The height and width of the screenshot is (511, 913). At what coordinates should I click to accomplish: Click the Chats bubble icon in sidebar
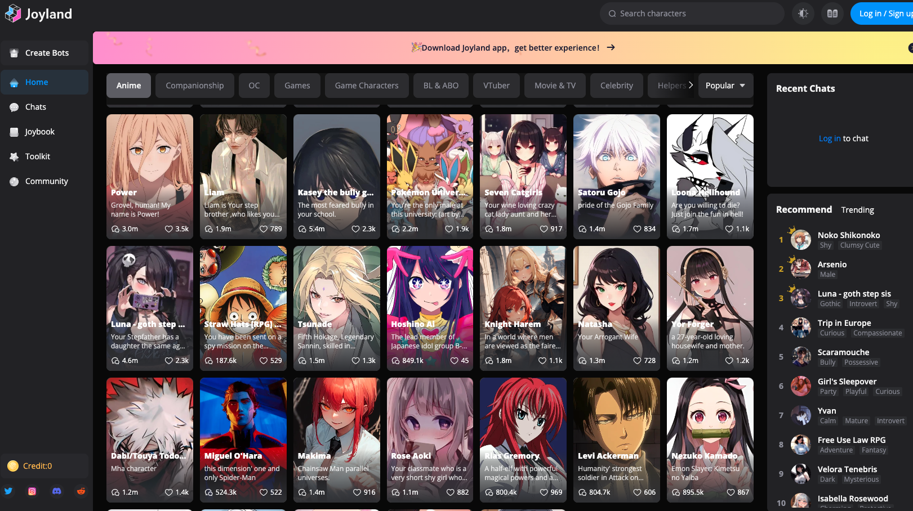click(x=14, y=107)
